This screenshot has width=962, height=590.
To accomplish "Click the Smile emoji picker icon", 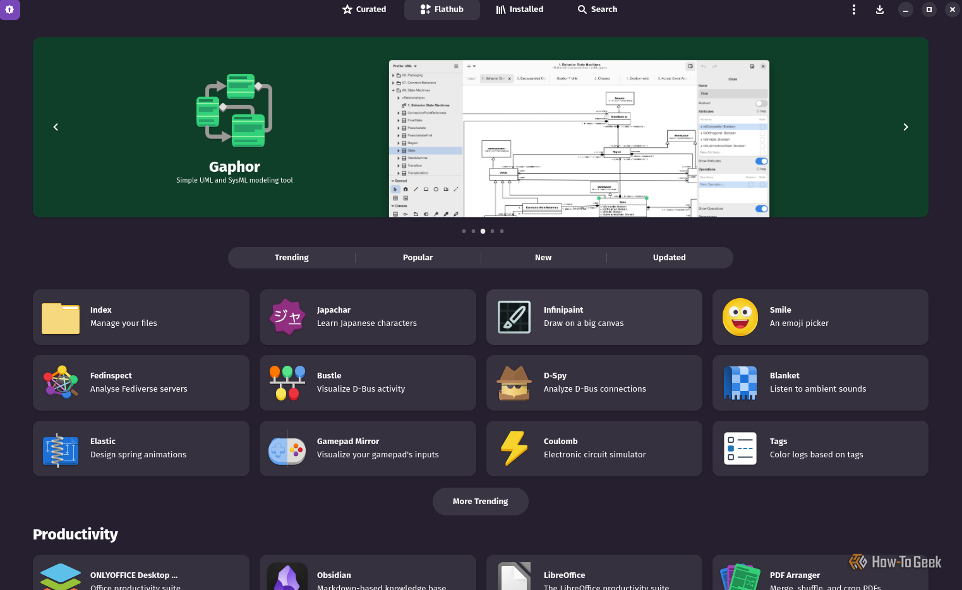I will pyautogui.click(x=740, y=317).
